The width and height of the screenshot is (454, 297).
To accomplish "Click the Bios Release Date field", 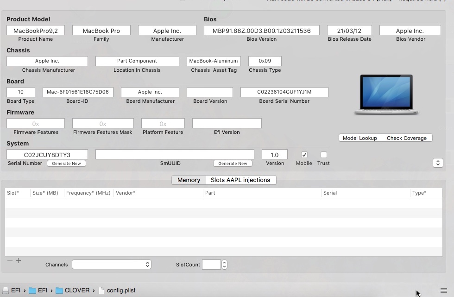I will [x=349, y=31].
